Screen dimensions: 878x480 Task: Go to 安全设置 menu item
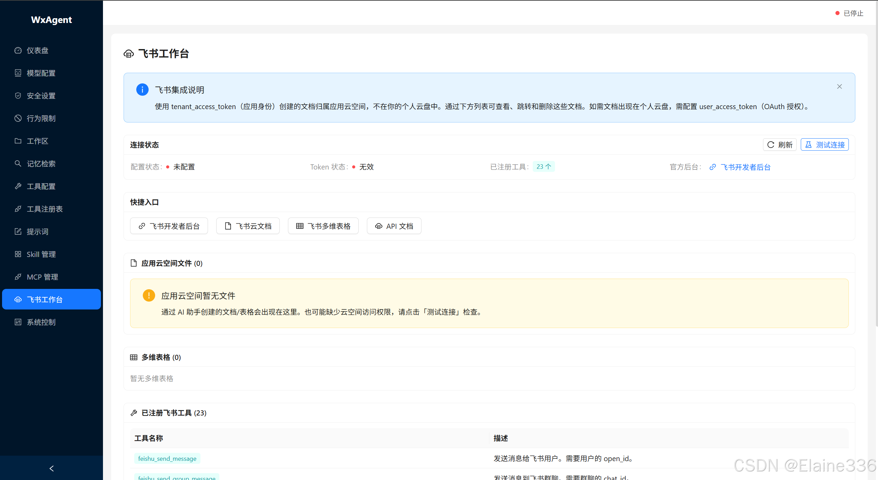51,96
